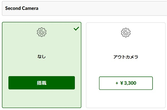The image size is (167, 110).
Task: Click the yen symbol in the price button
Action: coord(122,83)
